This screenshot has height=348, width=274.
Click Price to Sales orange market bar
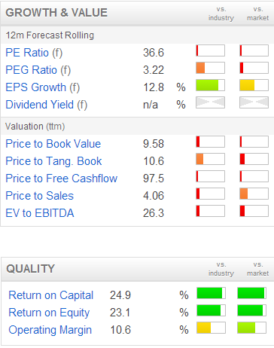[254, 194]
